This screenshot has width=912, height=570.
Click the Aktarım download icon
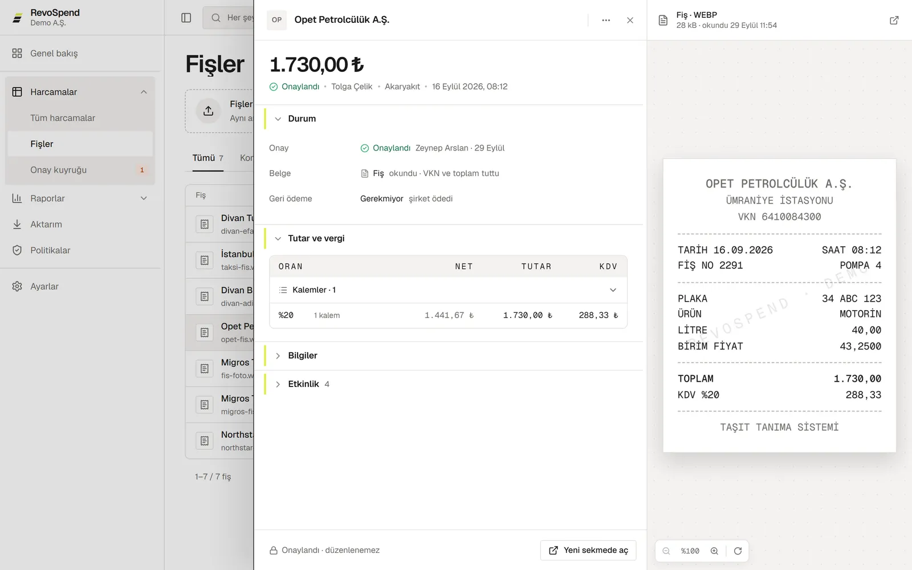[x=17, y=224]
